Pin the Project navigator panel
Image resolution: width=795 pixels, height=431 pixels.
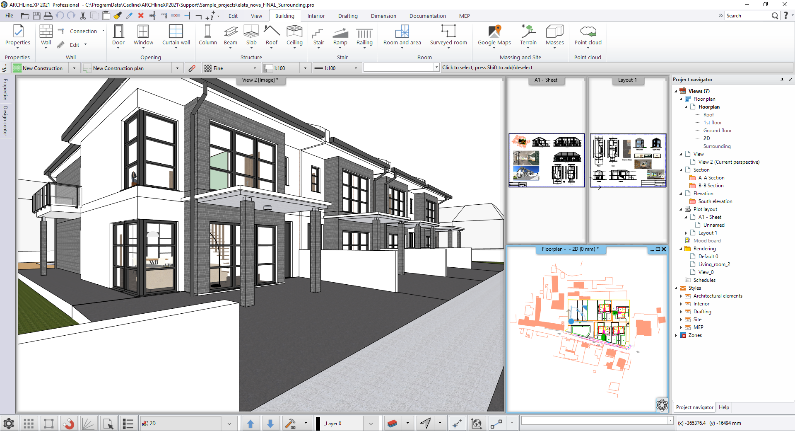pyautogui.click(x=782, y=80)
